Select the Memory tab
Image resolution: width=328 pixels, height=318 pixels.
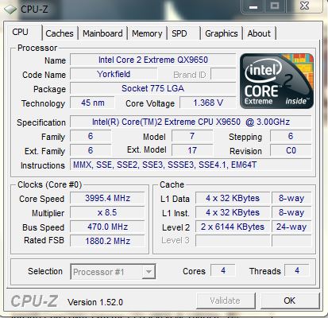tap(147, 33)
